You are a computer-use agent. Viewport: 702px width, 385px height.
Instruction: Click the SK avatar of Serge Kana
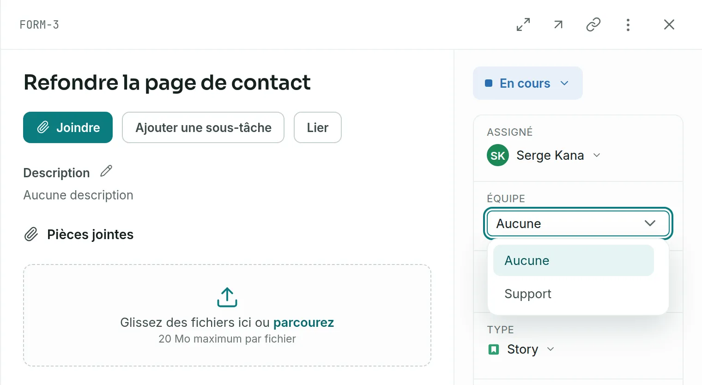click(x=498, y=156)
